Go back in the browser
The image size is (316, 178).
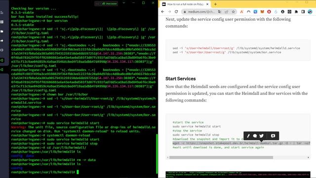pyautogui.click(x=162, y=12)
